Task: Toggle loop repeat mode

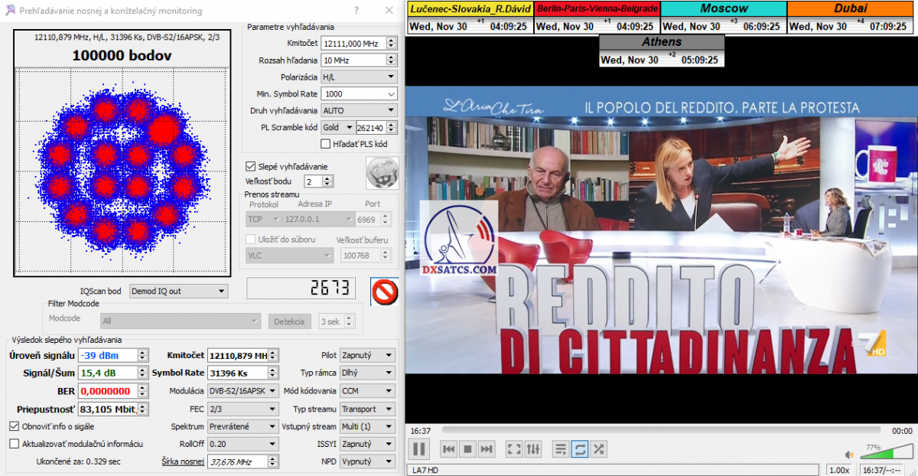Action: tap(579, 449)
